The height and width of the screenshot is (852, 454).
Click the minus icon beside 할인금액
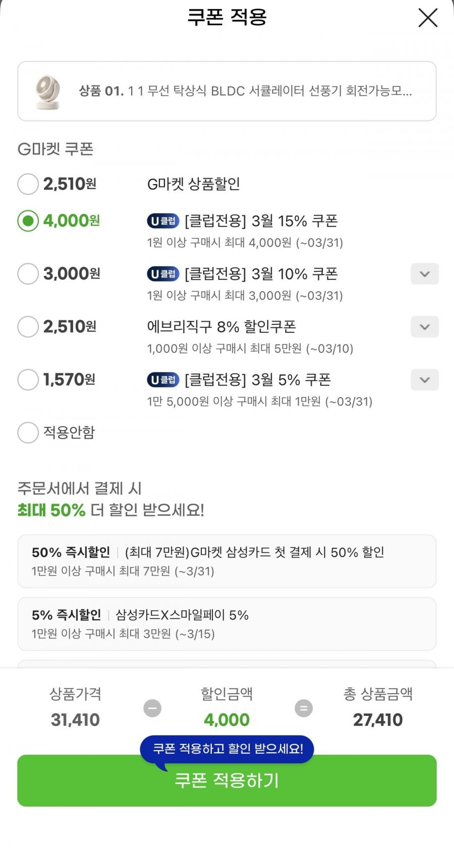click(x=152, y=708)
